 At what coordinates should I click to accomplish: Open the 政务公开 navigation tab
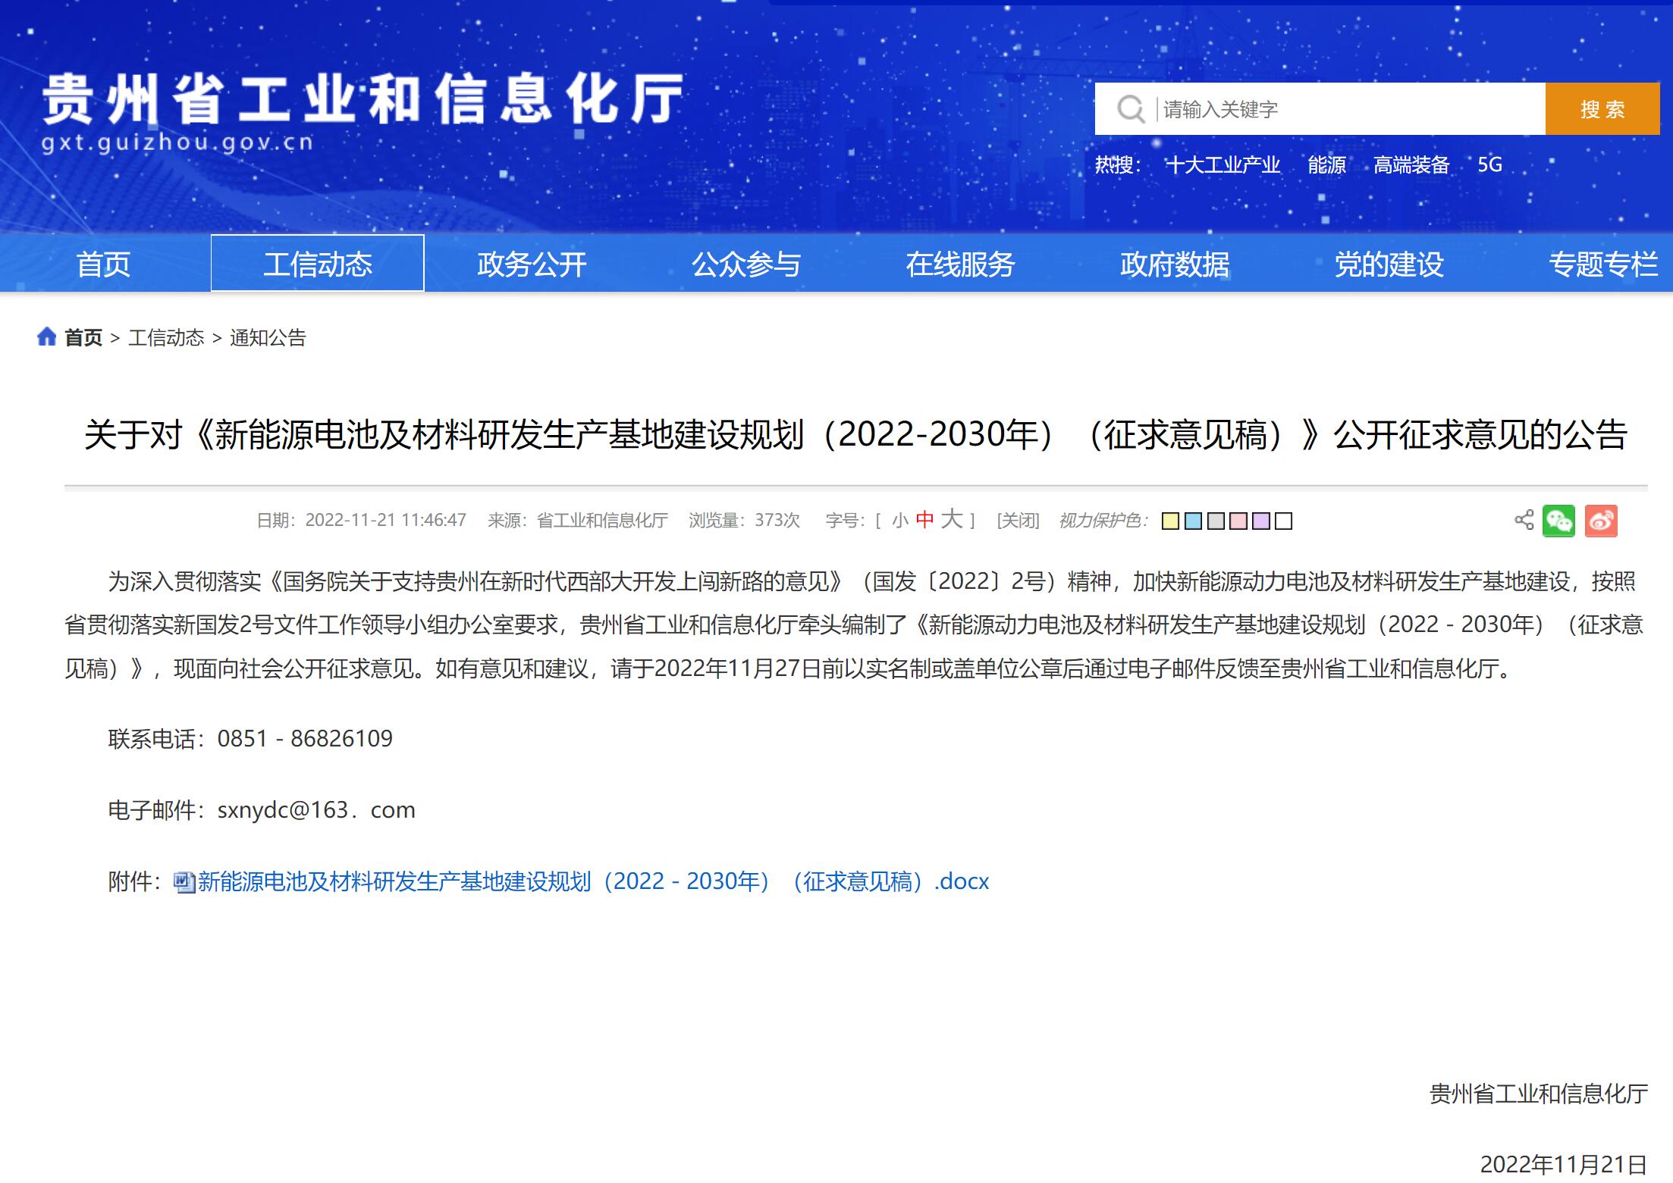pos(532,264)
